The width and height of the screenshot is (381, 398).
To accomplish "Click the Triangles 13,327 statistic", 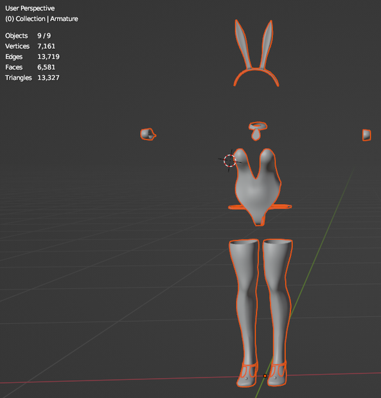I will point(32,78).
